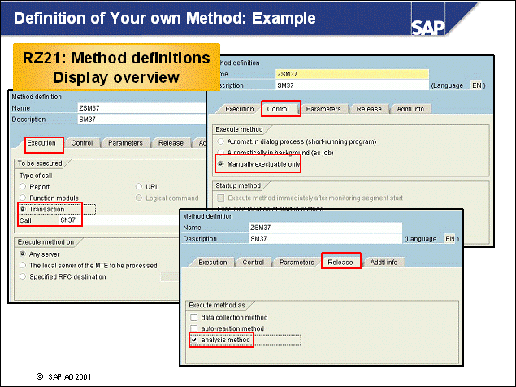The image size is (516, 387).
Task: Open the highlighted Control tab in top-right window
Action: coord(278,108)
